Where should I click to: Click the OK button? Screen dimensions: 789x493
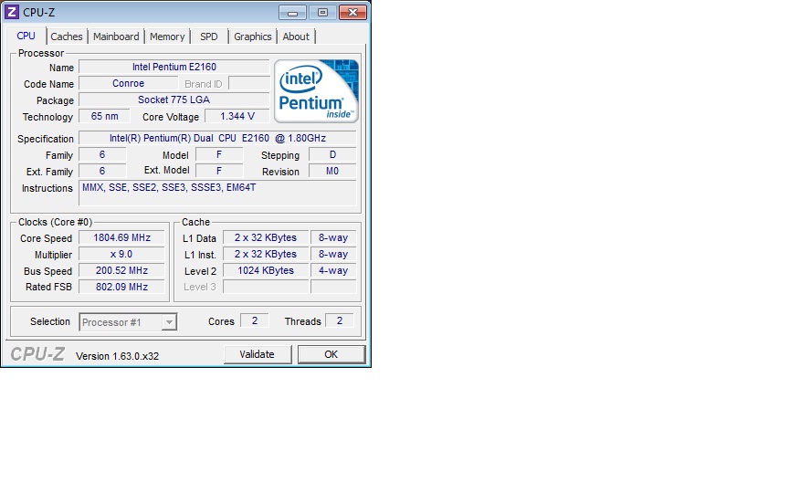pos(331,354)
